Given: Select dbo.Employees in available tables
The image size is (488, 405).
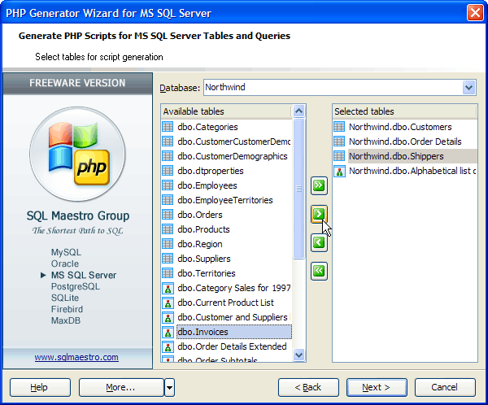Looking at the screenshot, I should point(207,185).
